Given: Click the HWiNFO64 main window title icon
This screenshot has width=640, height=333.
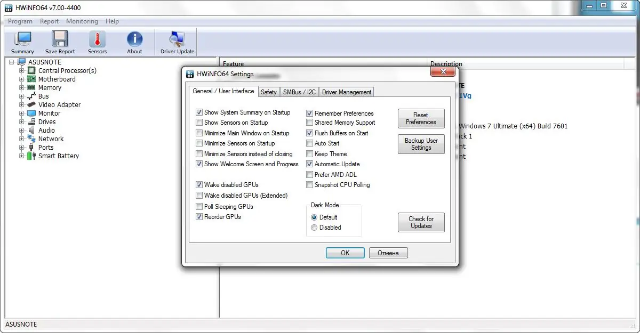Looking at the screenshot, I should [x=9, y=9].
